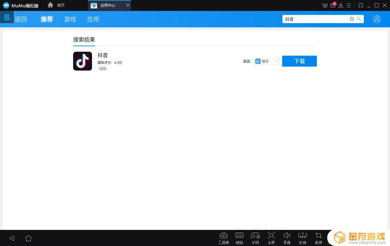This screenshot has height=246, width=390.
Task: Open the account avatar in blue header
Action: point(377,19)
